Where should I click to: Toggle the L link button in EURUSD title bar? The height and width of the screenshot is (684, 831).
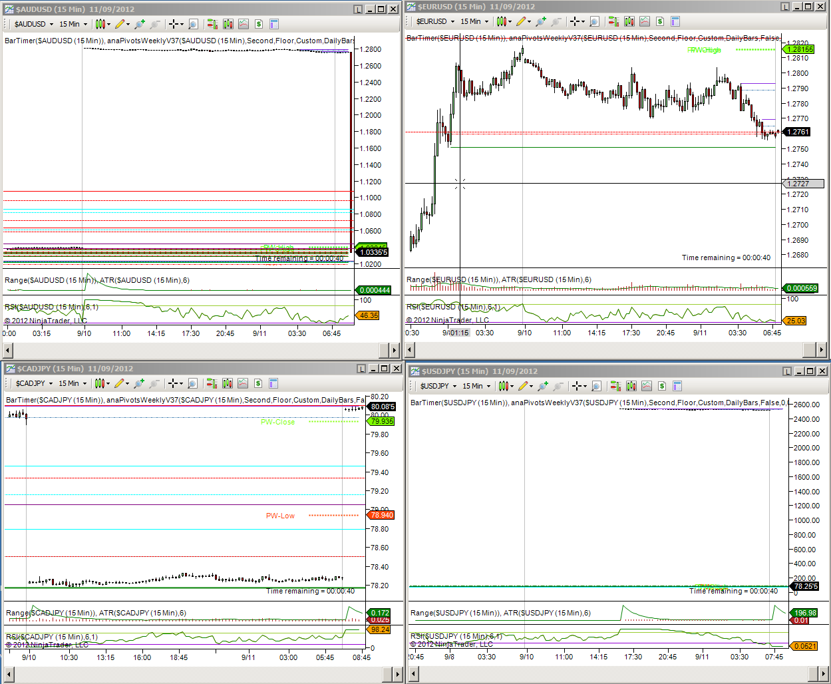click(x=785, y=7)
